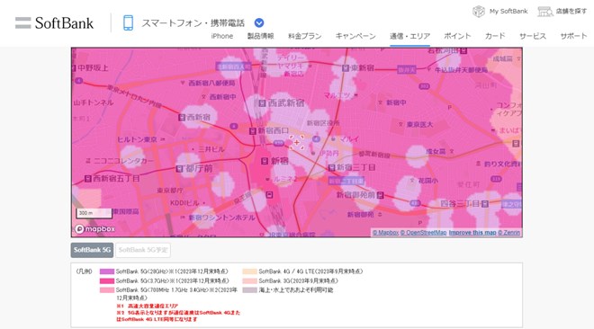This screenshot has height=329, width=594.
Task: Click the smartphone category icon
Action: (128, 22)
